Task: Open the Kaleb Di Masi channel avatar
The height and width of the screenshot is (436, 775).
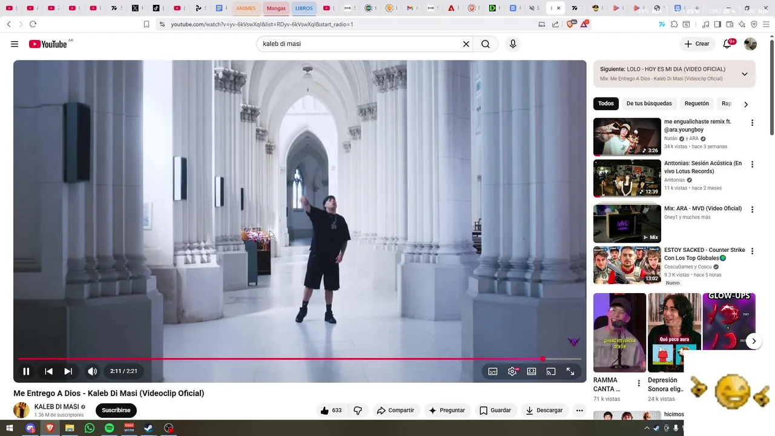Action: pos(21,410)
